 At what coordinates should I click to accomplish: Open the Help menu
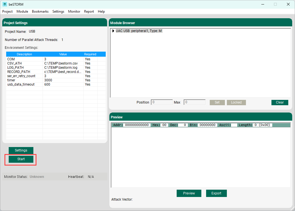point(101,12)
